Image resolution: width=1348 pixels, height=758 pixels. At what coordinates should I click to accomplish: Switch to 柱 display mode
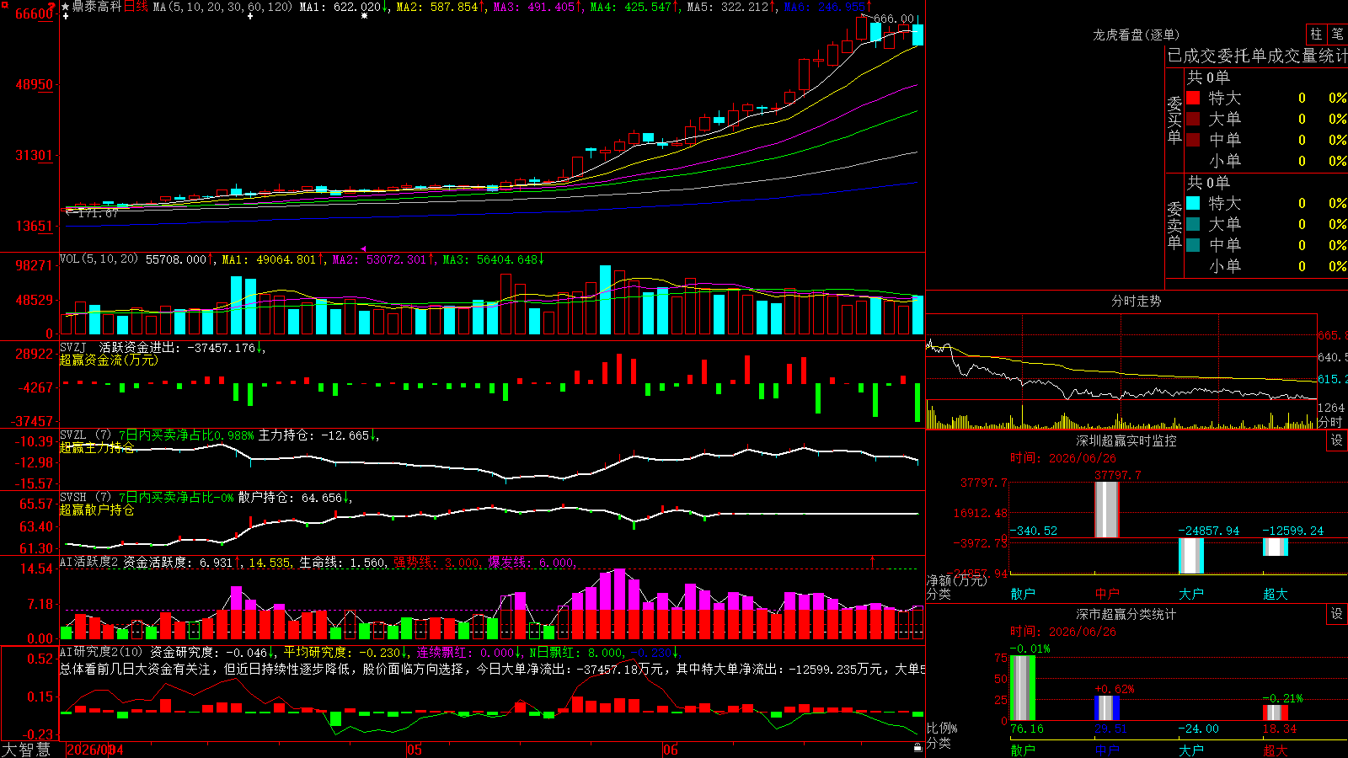1316,35
